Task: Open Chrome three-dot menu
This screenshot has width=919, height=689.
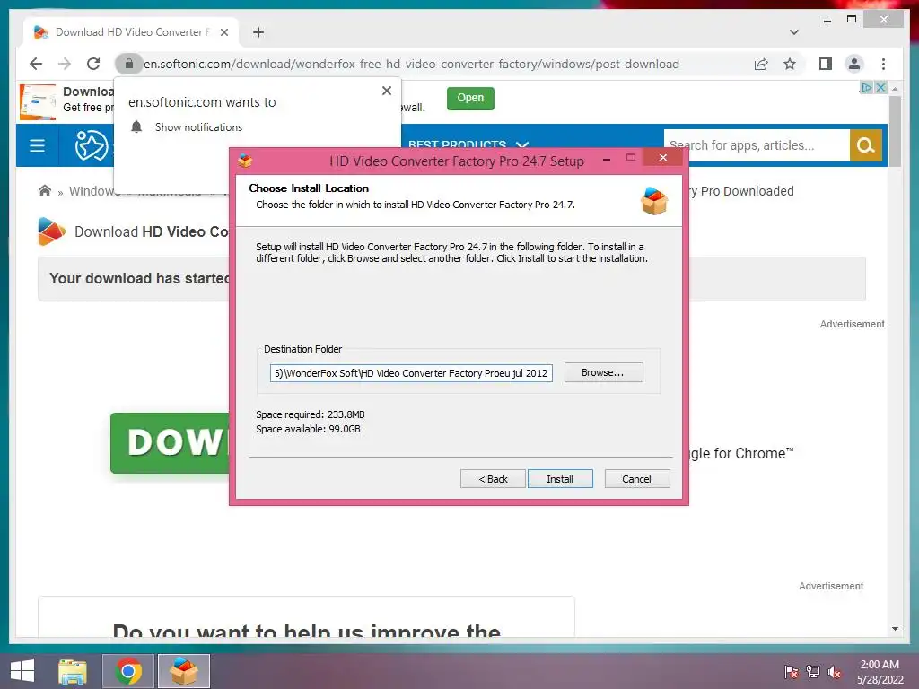Action: pos(883,64)
